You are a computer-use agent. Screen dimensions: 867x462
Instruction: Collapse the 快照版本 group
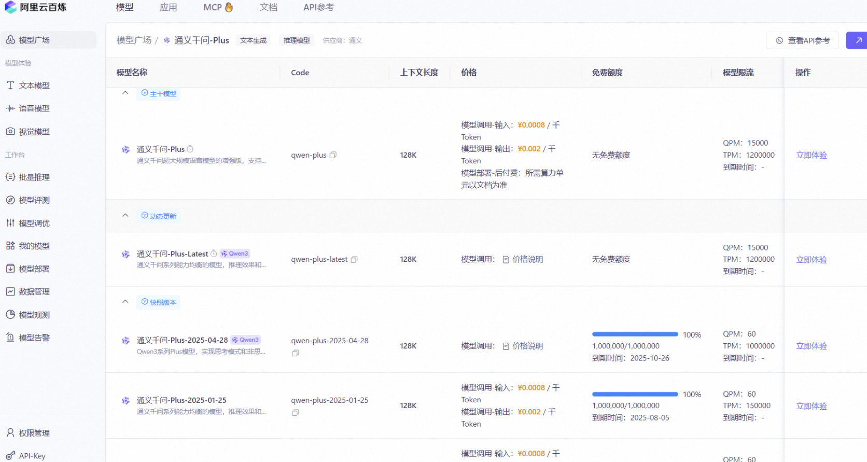click(125, 301)
